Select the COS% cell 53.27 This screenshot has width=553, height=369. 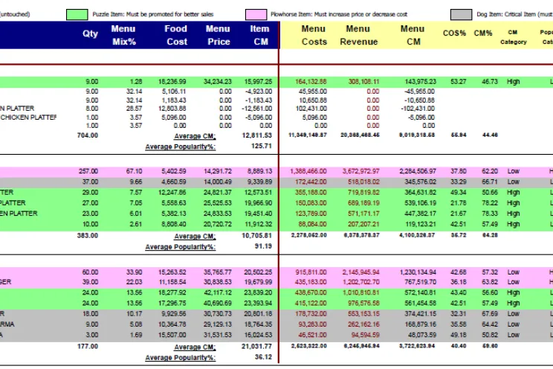point(458,82)
